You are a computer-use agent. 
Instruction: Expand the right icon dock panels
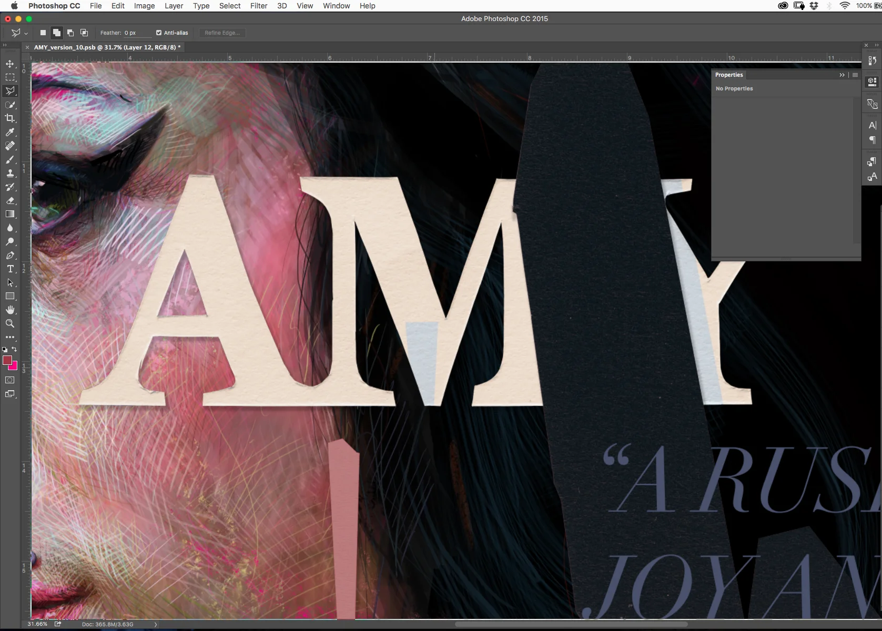tap(877, 45)
